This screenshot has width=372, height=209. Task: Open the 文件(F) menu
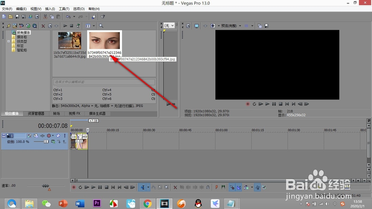pyautogui.click(x=7, y=9)
